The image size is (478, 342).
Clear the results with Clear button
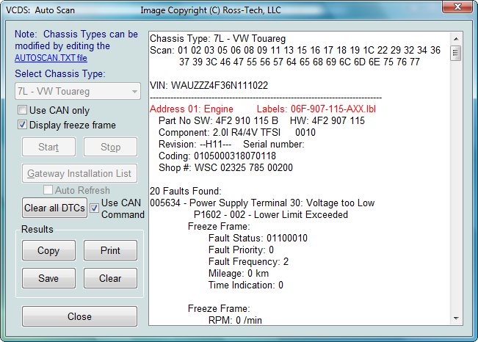click(x=110, y=278)
